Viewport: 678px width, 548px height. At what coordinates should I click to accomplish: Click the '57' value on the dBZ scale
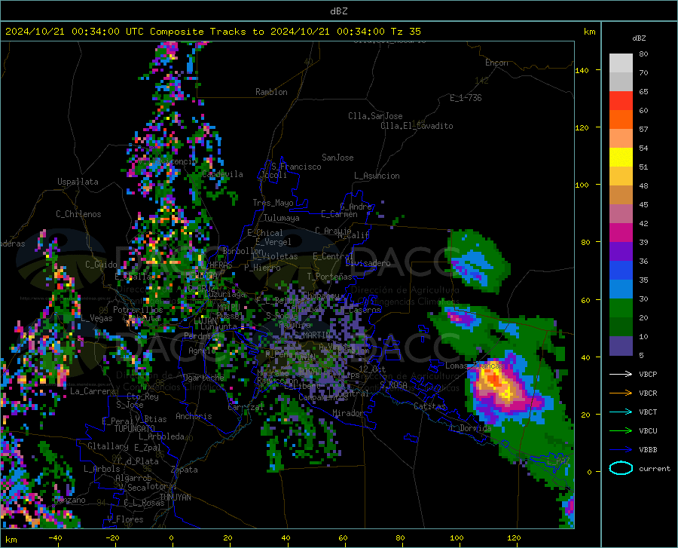[x=643, y=130]
